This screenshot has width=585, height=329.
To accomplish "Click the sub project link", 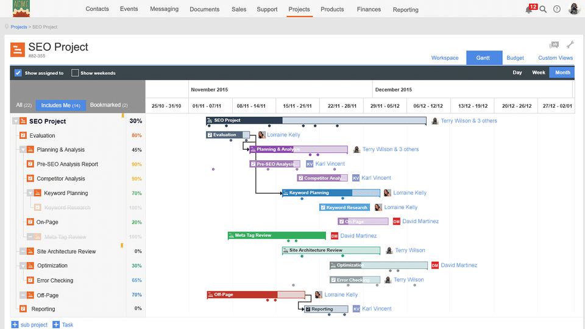I will [34, 325].
